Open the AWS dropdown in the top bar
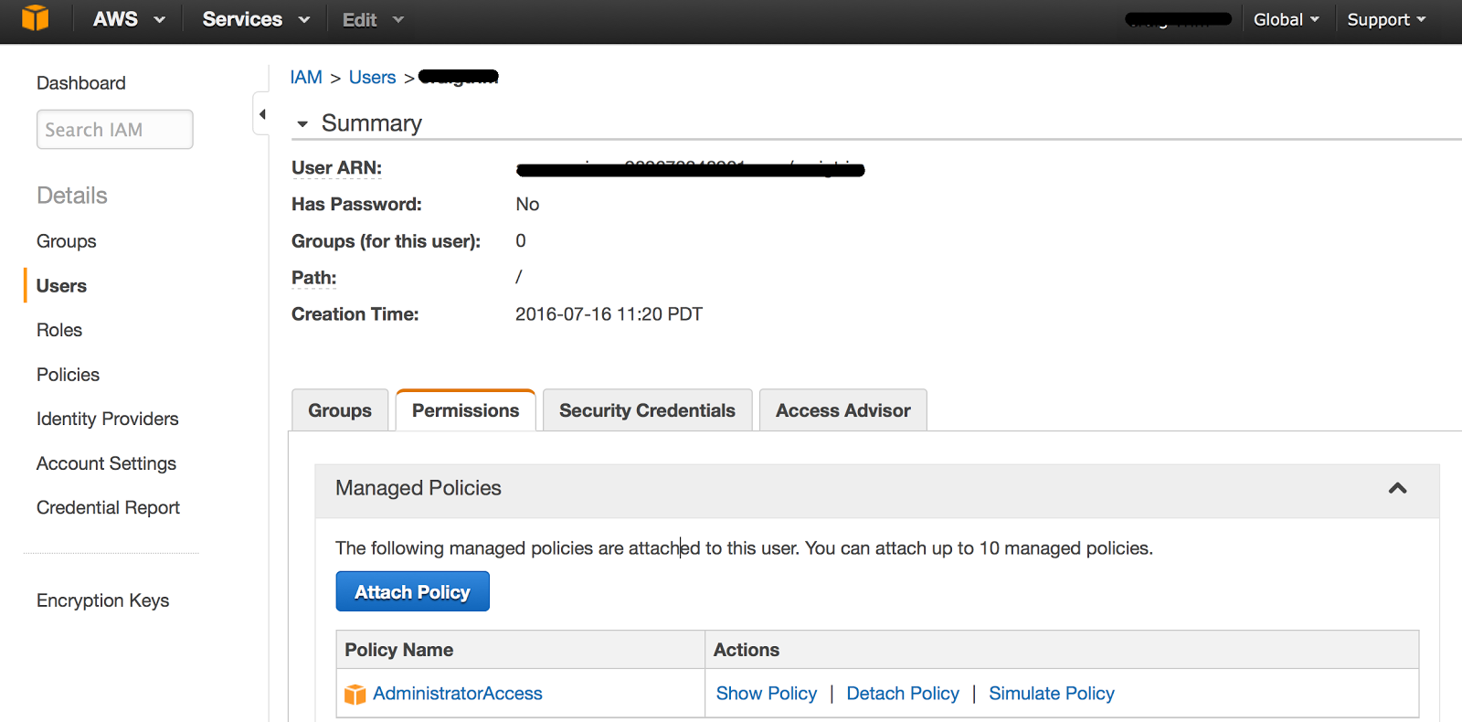 coord(128,18)
